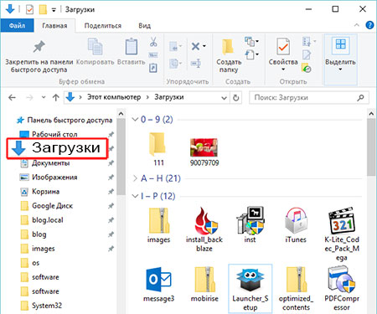Click the scissors cut icon

coord(153,42)
